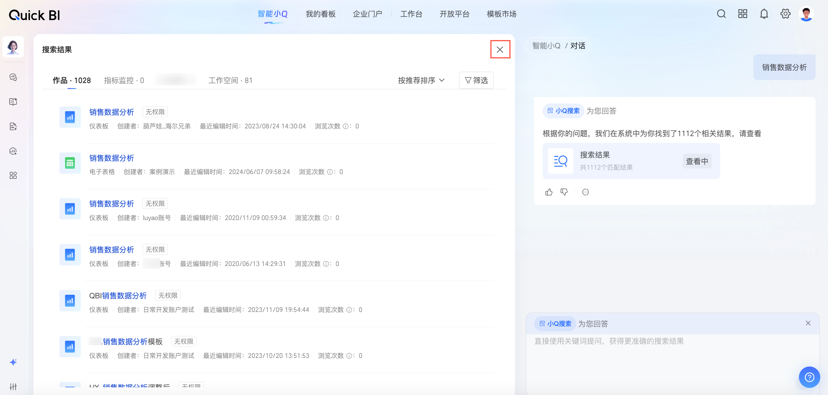Image resolution: width=828 pixels, height=395 pixels.
Task: Click the blue help question-mark button
Action: (x=809, y=377)
